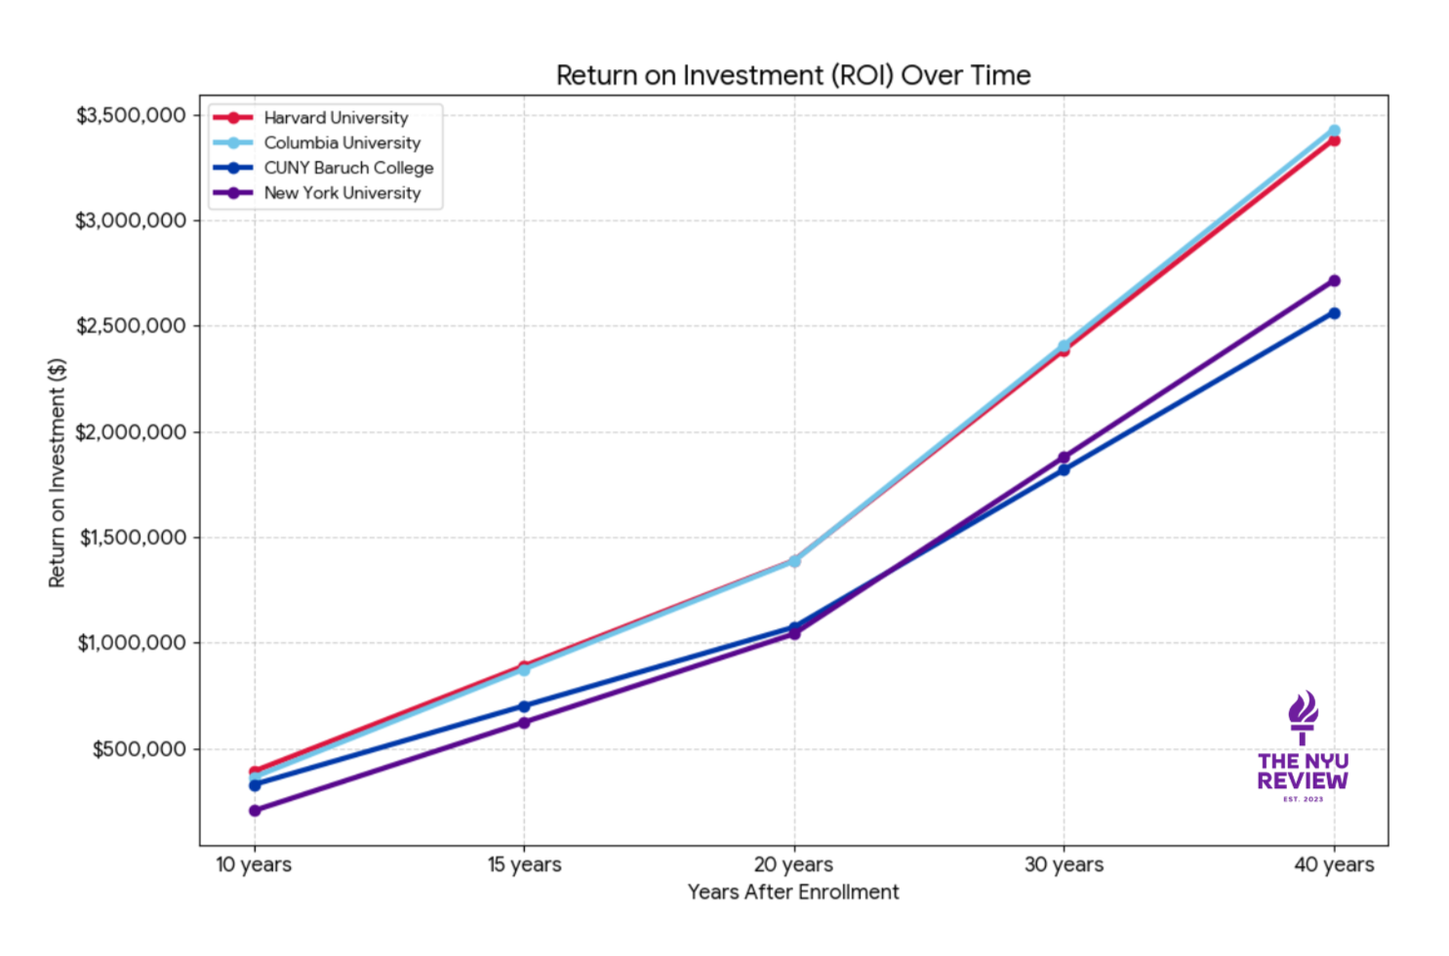
Task: Click the 'Years After Enrollment' axis title
Action: pyautogui.click(x=793, y=892)
